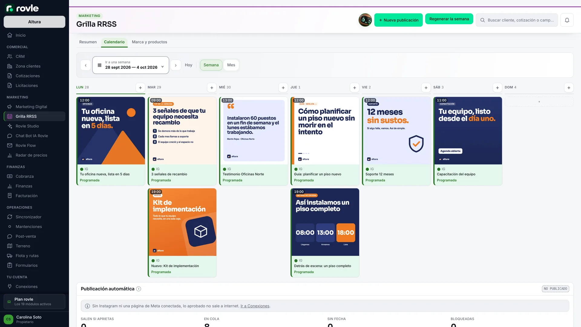Go to Marketing Digital in sidebar
581x327 pixels.
[x=34, y=107]
